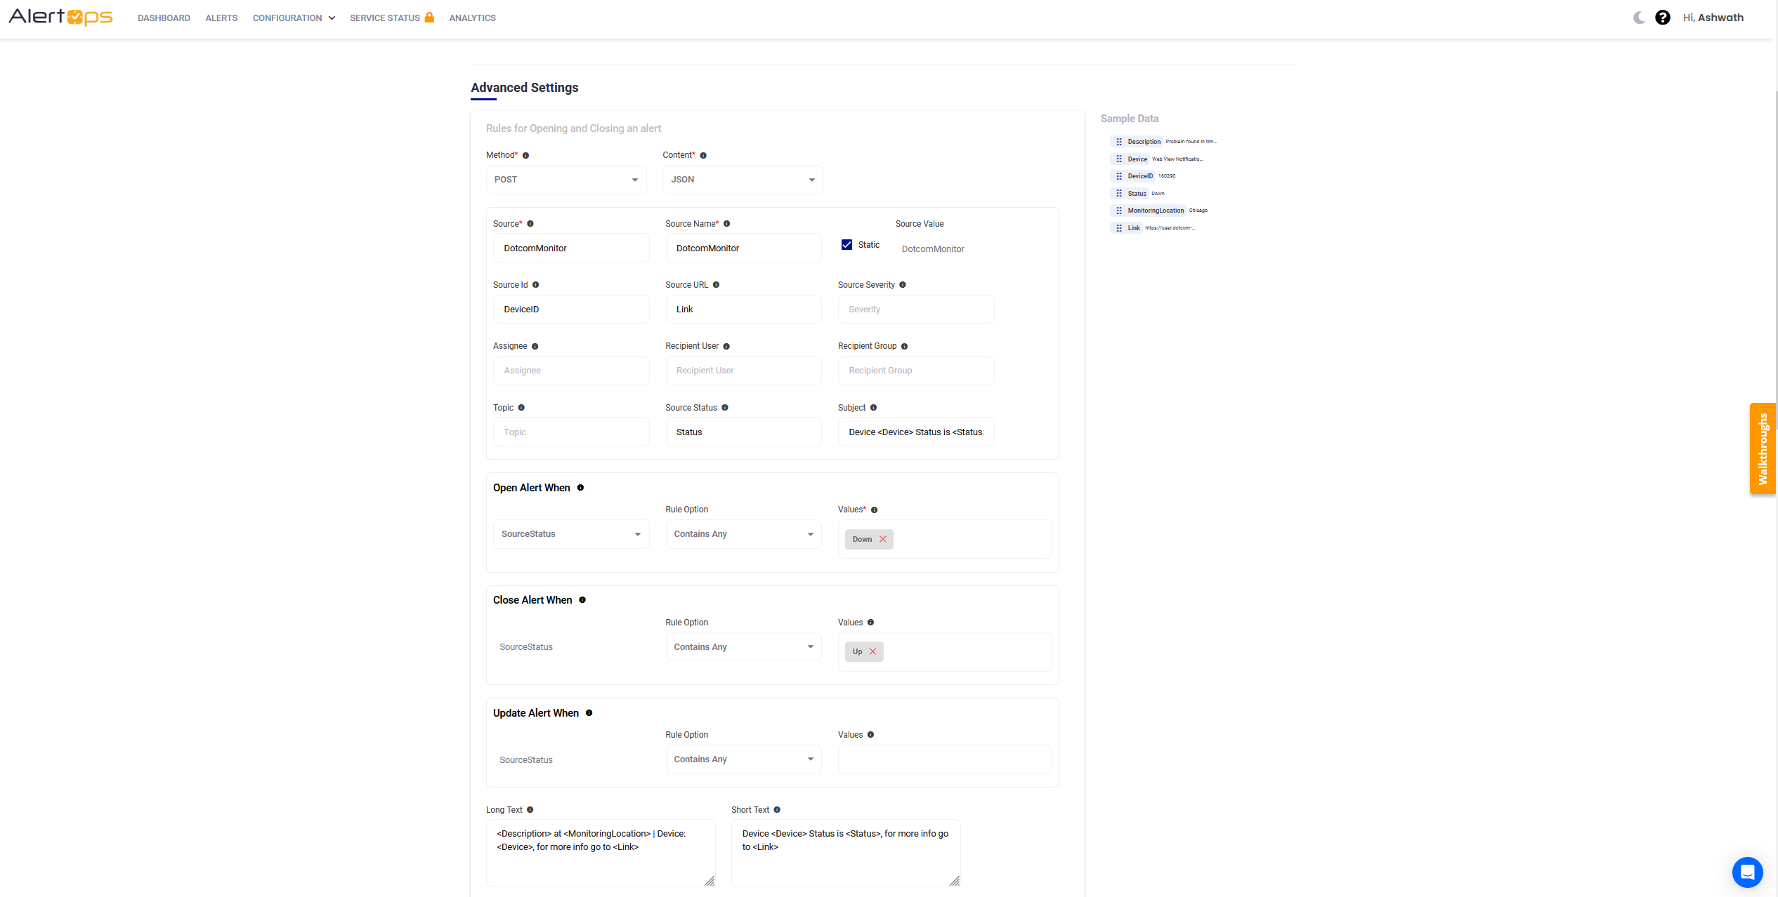The height and width of the screenshot is (897, 1778).
Task: Uncheck the Static checkbox
Action: tap(846, 245)
